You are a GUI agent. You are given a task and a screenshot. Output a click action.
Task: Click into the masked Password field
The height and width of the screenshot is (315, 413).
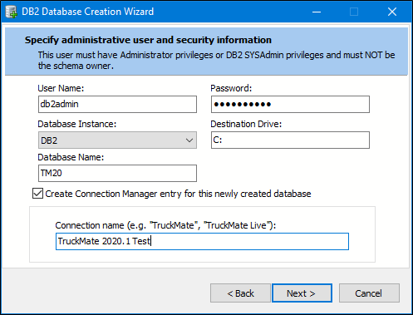coord(290,104)
